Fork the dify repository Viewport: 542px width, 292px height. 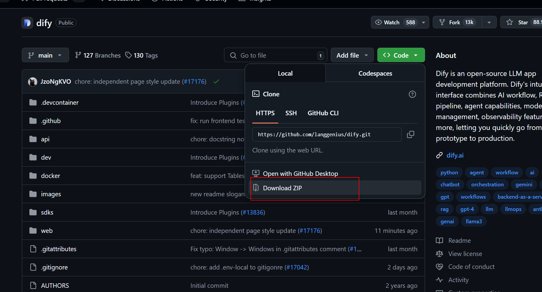[x=457, y=23]
